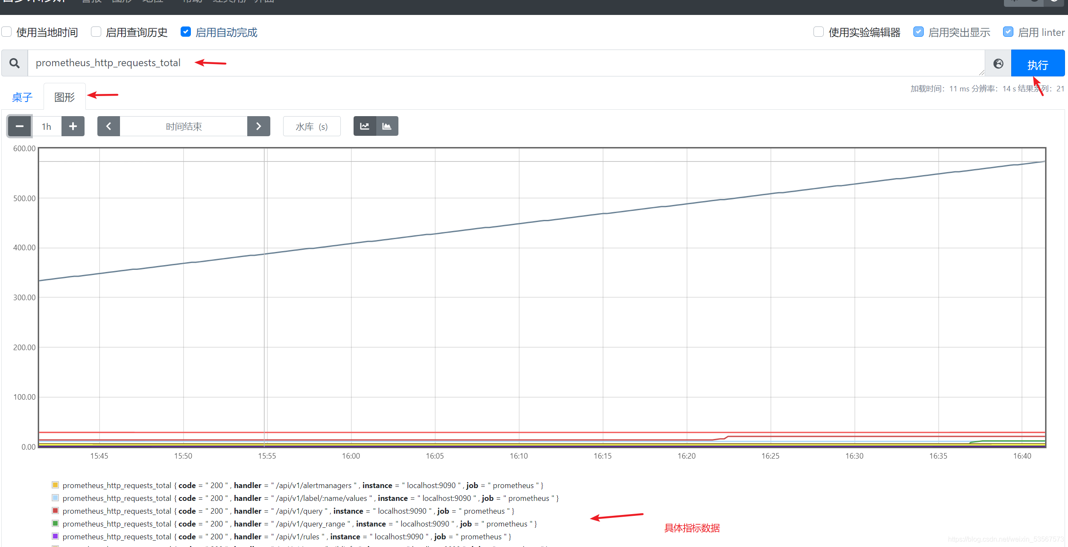The image size is (1068, 547).
Task: Click the 600.00 y-axis label
Action: 24,149
